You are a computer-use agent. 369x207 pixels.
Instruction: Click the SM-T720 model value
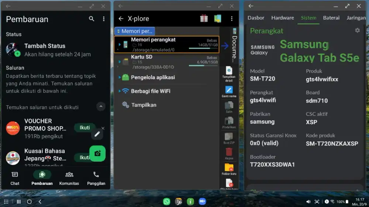click(x=263, y=79)
